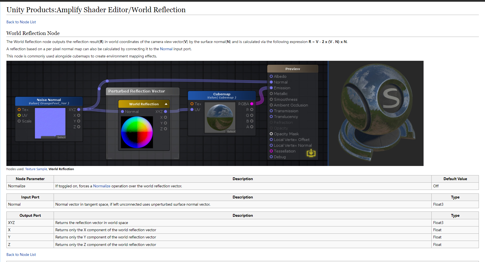Image resolution: width=485 pixels, height=262 pixels.
Task: Open the Back to Node List link below the Output Port table
Action: [x=21, y=255]
